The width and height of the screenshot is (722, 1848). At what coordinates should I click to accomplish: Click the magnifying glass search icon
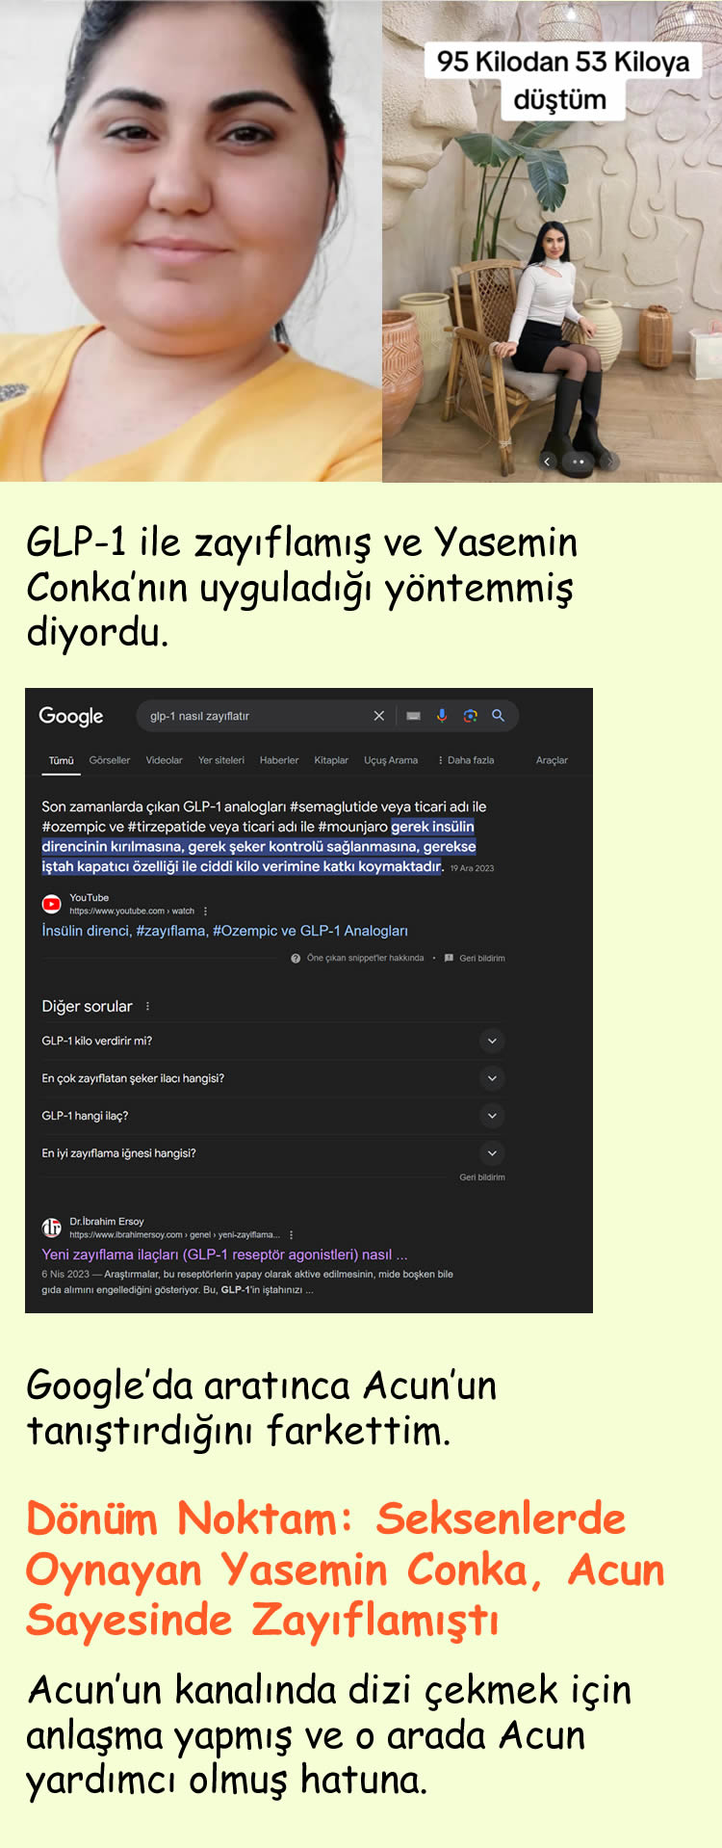click(x=498, y=716)
